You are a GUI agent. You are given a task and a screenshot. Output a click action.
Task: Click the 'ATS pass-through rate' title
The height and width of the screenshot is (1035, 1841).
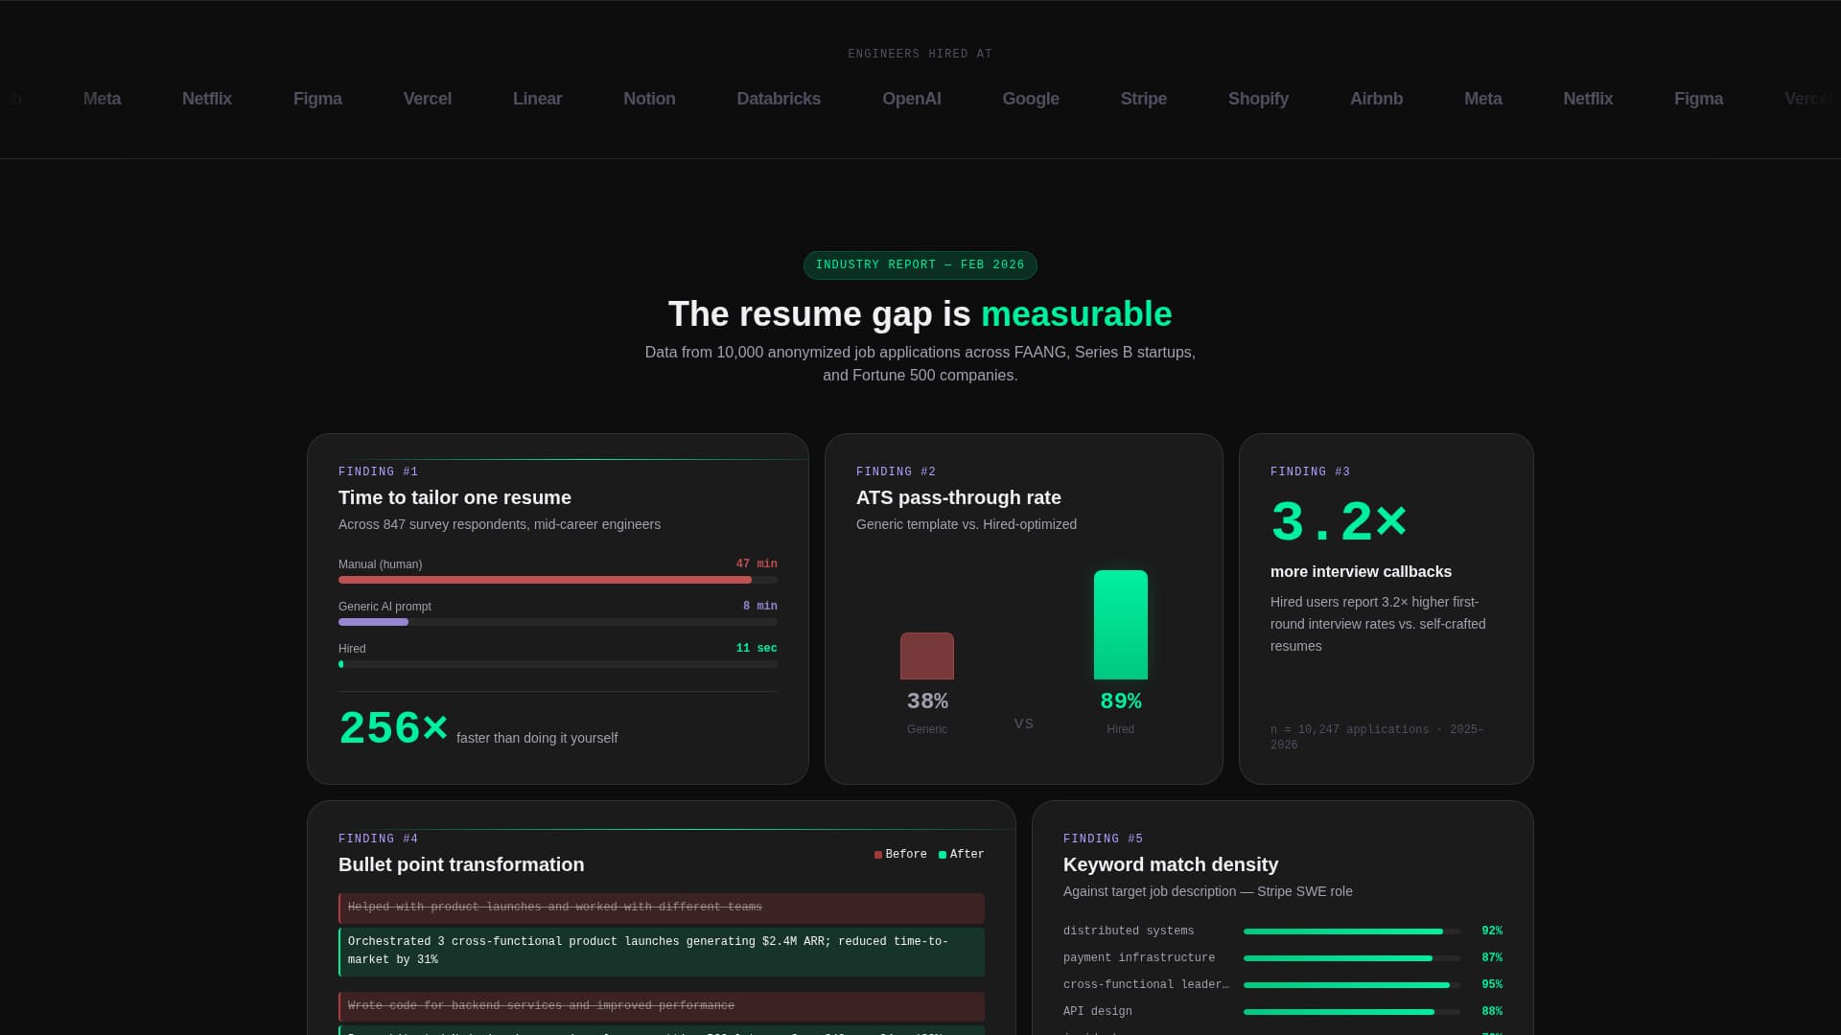[x=958, y=497]
